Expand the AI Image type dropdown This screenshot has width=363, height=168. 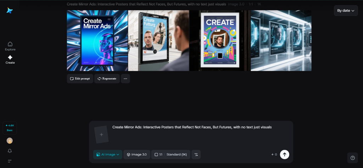[x=108, y=155]
